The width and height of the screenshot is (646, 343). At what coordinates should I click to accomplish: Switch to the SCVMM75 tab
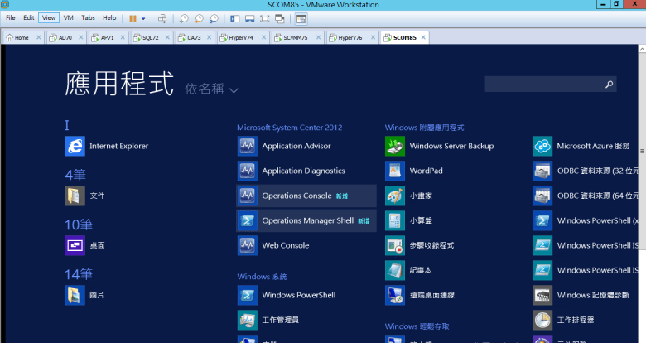(x=296, y=37)
